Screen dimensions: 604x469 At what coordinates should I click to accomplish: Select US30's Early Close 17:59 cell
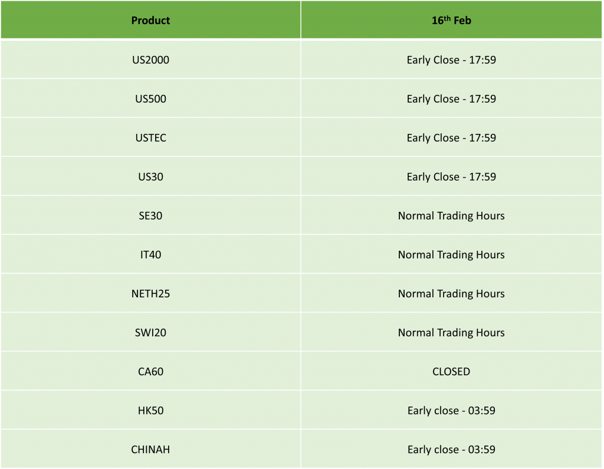point(451,176)
